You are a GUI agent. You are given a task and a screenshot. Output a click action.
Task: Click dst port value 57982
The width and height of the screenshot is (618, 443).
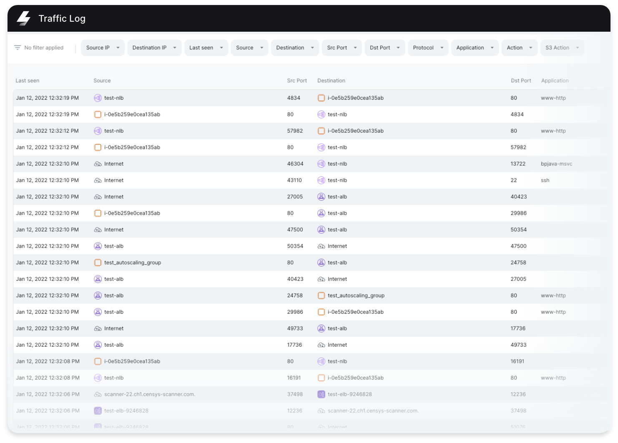(x=518, y=147)
